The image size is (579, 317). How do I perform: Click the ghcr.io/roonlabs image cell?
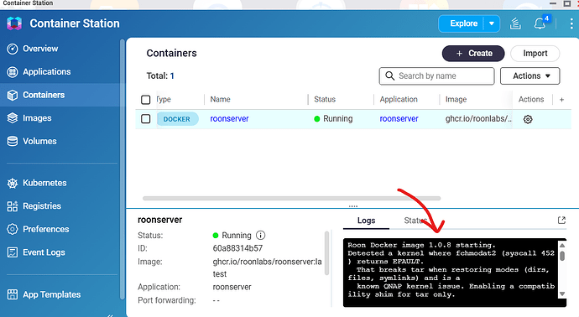coord(478,119)
